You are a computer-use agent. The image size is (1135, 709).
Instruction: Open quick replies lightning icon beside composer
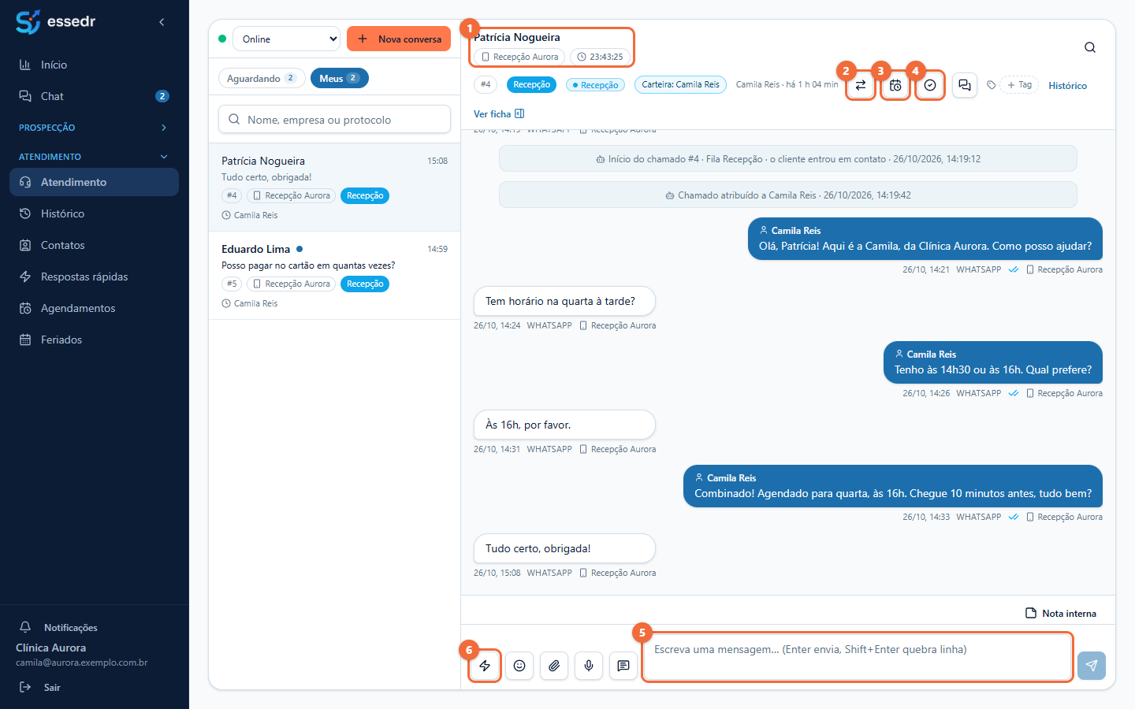[485, 666]
